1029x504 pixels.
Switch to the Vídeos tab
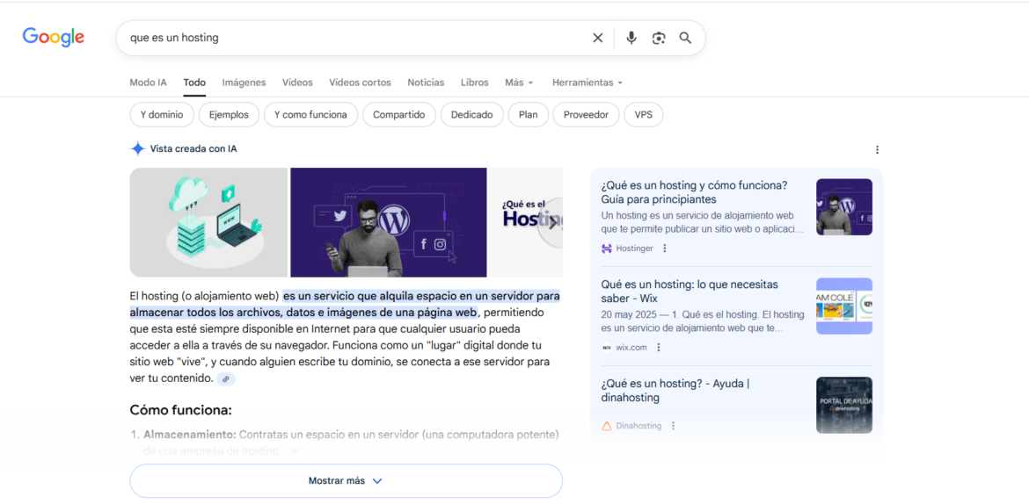(x=297, y=83)
